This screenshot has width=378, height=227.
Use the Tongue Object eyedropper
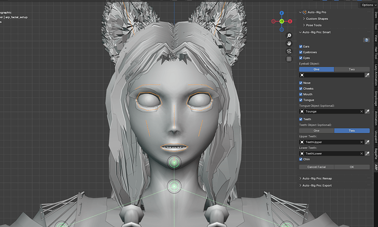point(367,112)
